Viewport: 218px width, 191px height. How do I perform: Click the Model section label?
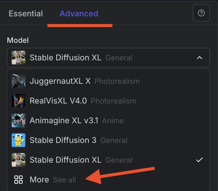coord(18,40)
